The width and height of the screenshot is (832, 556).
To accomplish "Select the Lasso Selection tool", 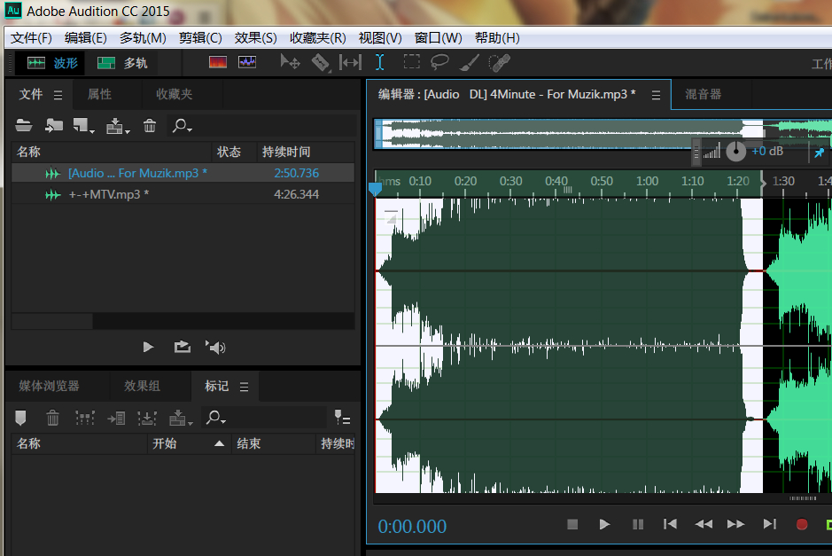I will point(439,62).
